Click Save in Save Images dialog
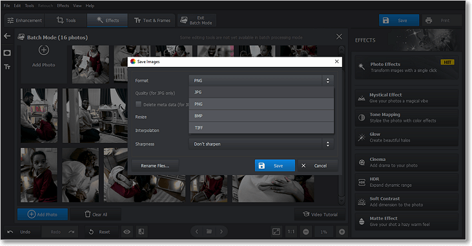 (x=275, y=166)
